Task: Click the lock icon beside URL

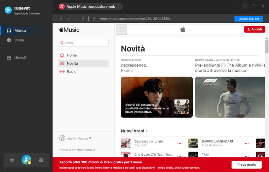Action: coord(95,19)
